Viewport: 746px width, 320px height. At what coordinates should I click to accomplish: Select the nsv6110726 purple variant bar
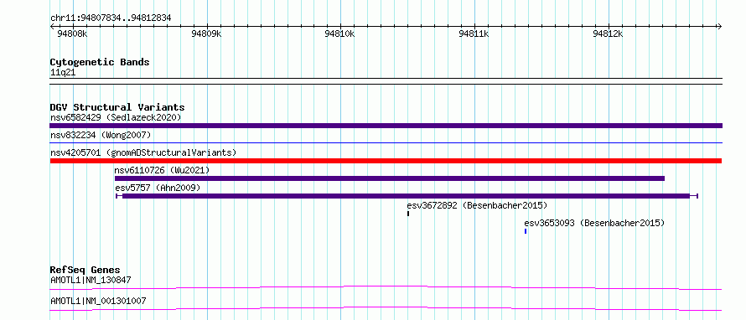[x=390, y=178]
